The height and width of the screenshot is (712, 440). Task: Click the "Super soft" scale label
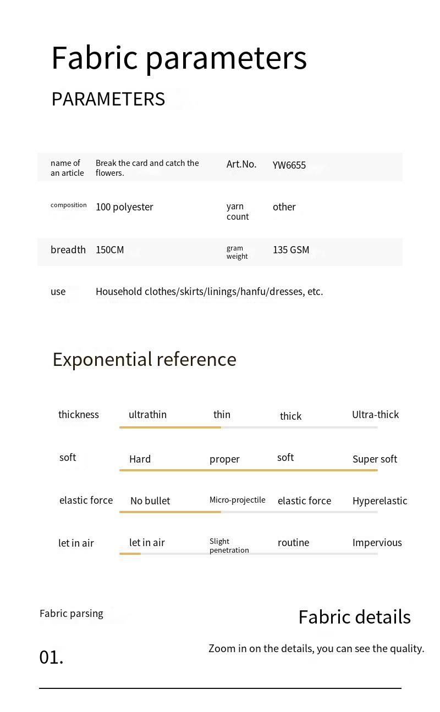[x=375, y=459]
